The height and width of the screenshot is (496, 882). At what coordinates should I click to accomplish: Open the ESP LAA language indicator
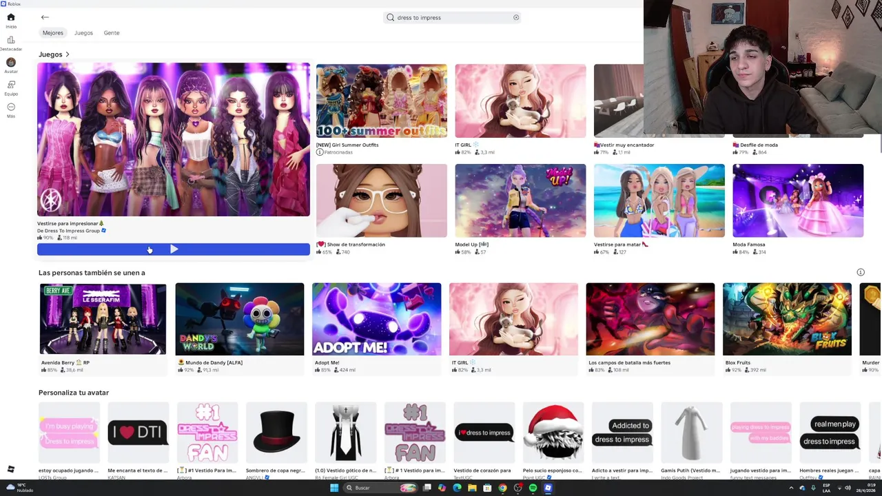pyautogui.click(x=826, y=488)
